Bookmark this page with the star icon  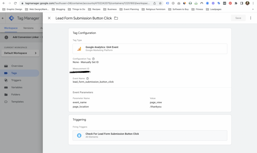160,3
